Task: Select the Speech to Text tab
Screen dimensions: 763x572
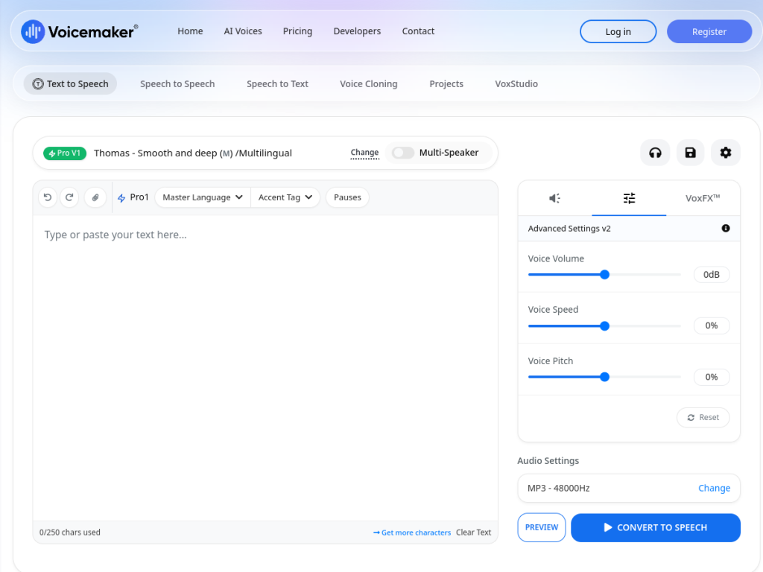Action: (x=277, y=83)
